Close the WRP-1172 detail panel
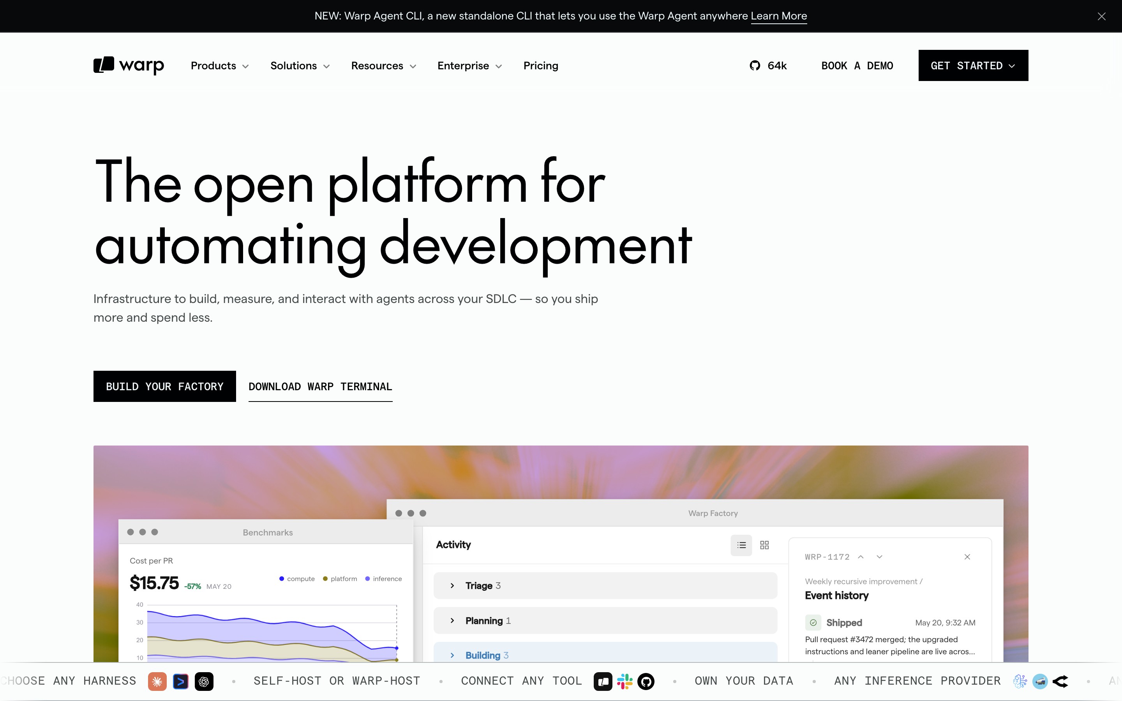 (x=967, y=557)
